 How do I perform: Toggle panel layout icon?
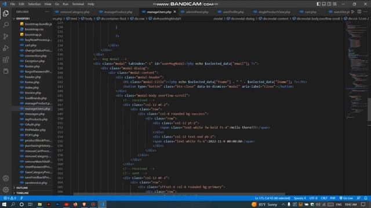click(x=324, y=4)
